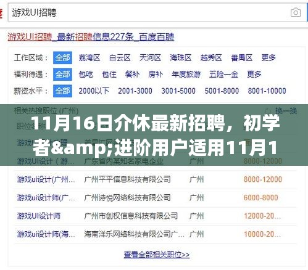
Task: Choose the 五险一金 benefit filter
Action: [223, 74]
